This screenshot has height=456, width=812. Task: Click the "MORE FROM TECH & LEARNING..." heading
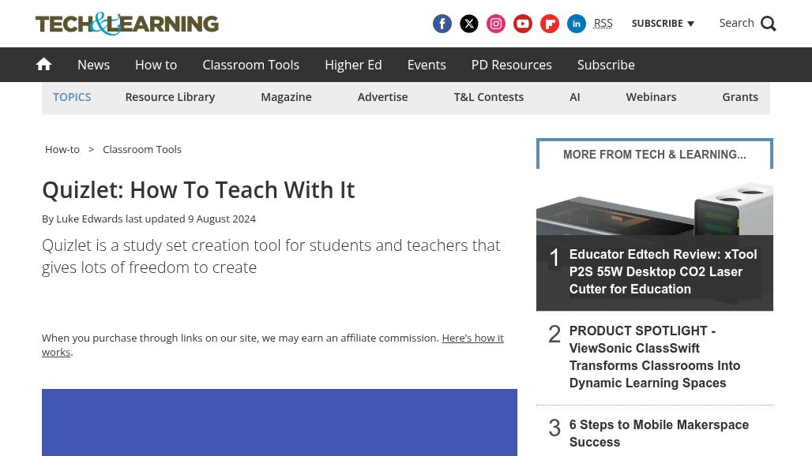(x=655, y=155)
